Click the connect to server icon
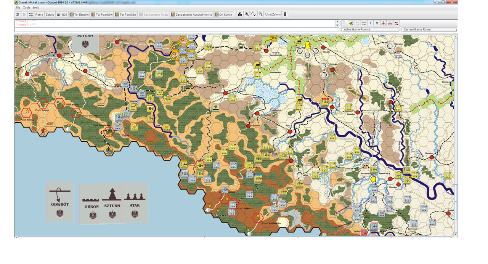 (351, 23)
